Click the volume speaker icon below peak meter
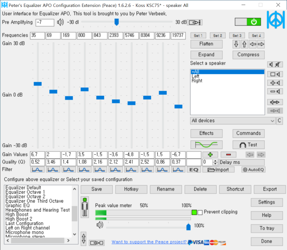 (x=100, y=225)
